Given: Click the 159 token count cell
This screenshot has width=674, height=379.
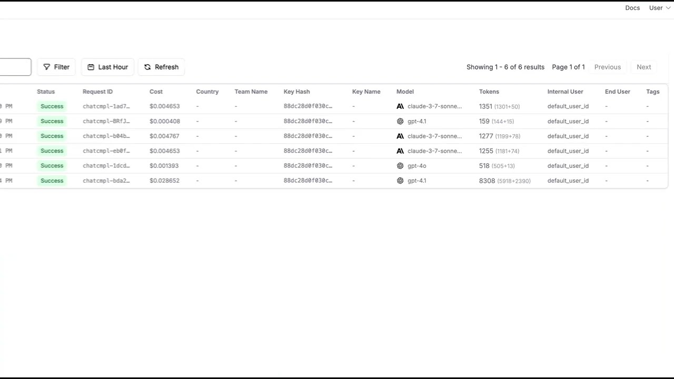Looking at the screenshot, I should [496, 121].
